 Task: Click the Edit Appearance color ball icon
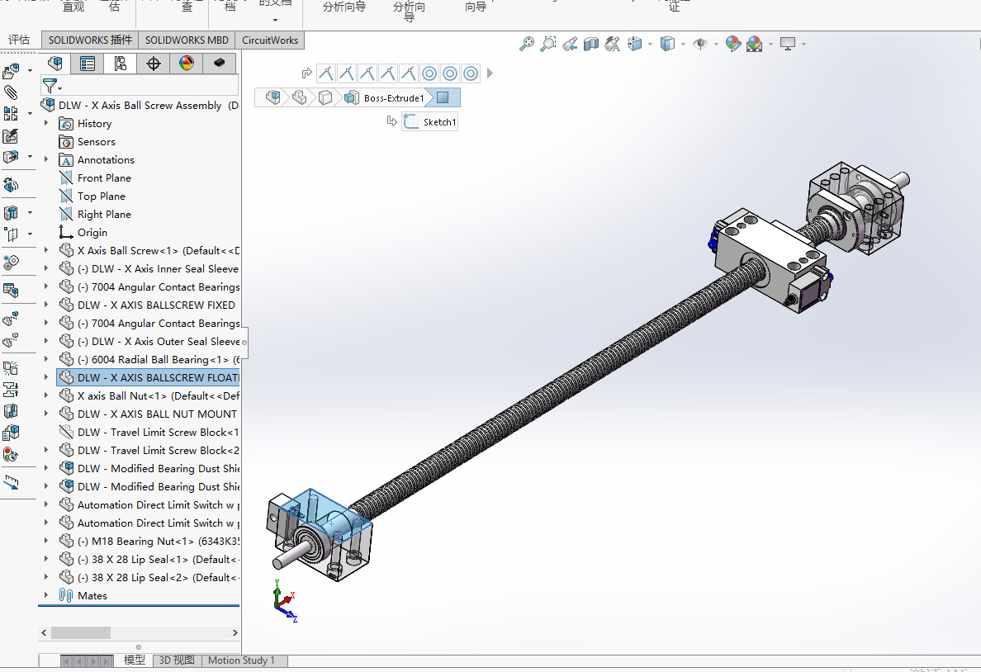pyautogui.click(x=732, y=44)
